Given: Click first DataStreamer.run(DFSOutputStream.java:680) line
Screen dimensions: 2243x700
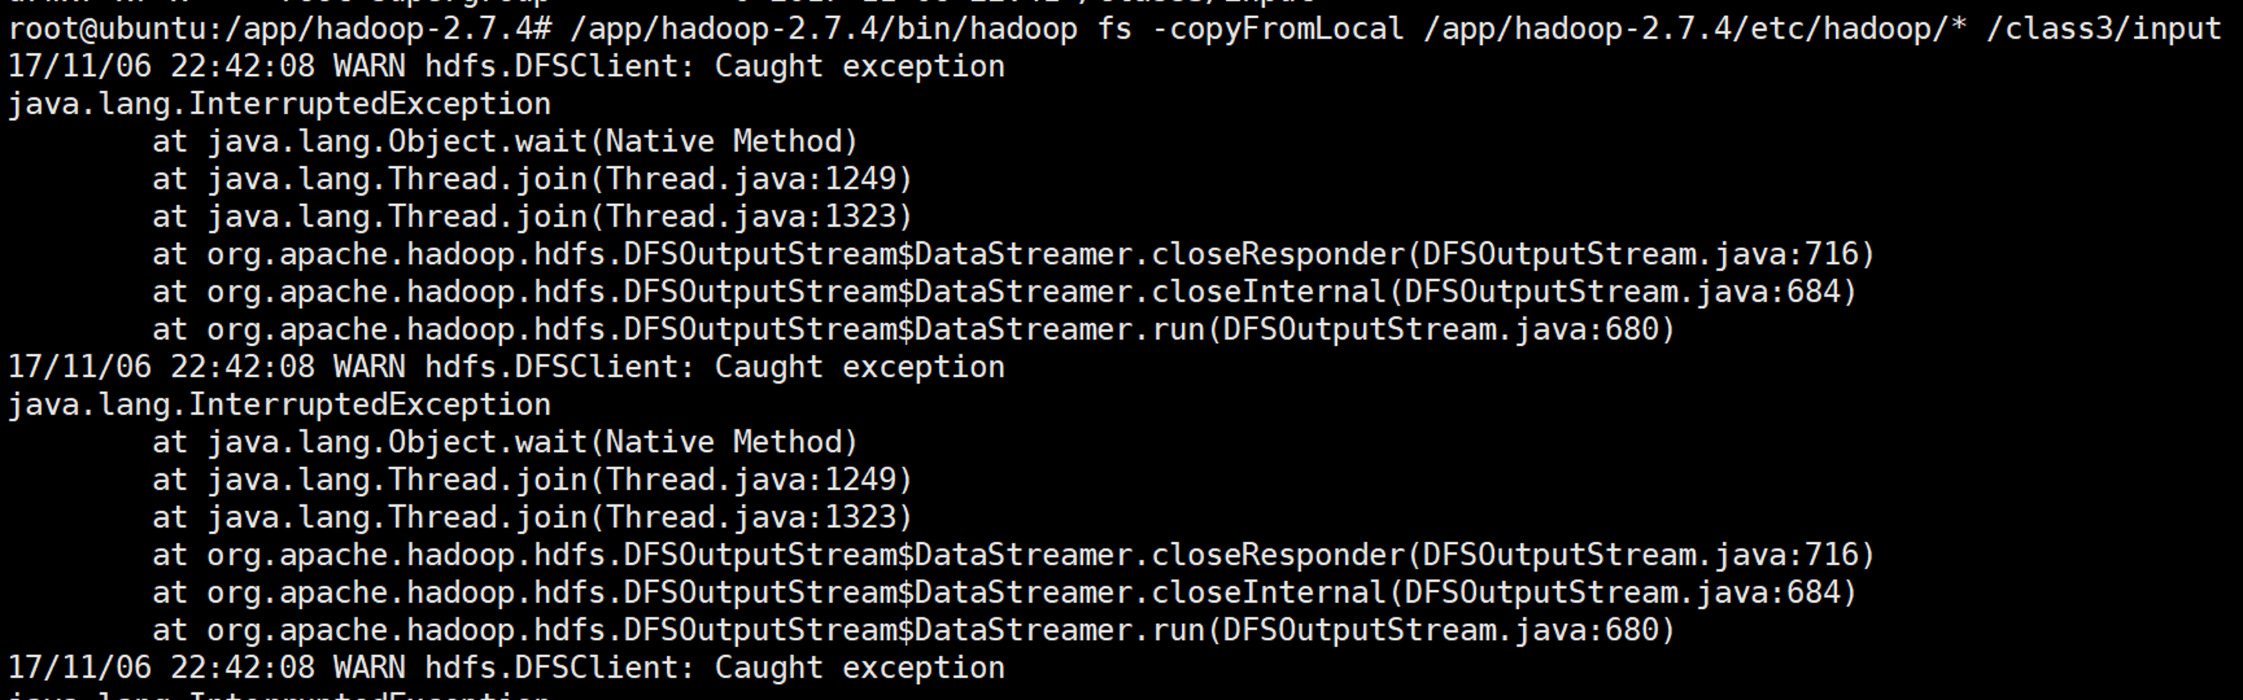Looking at the screenshot, I should pyautogui.click(x=915, y=329).
